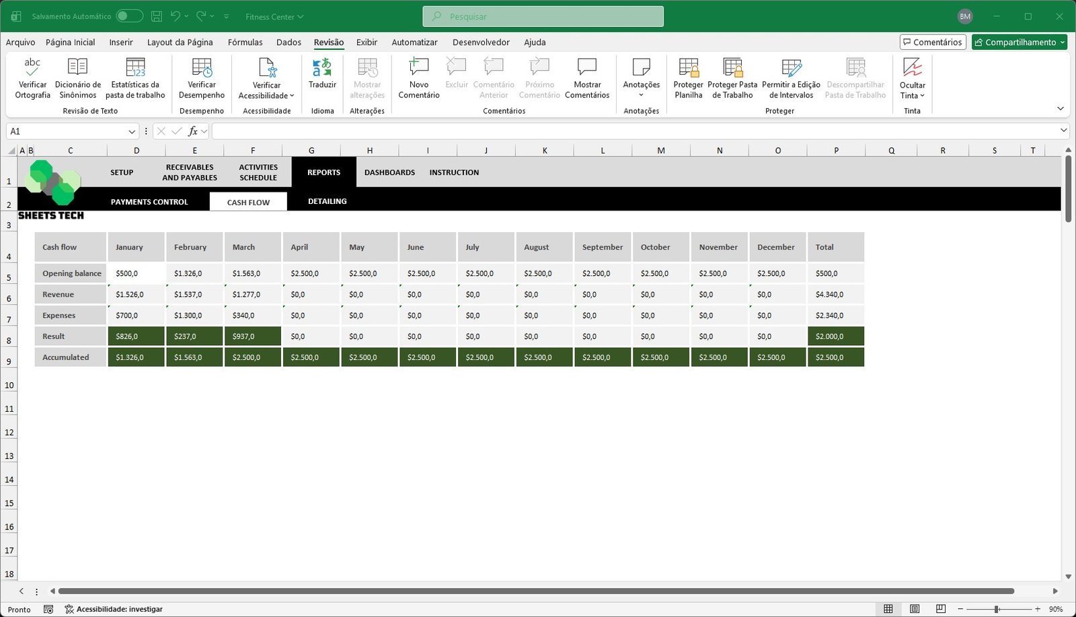Click Mostrar Comentários icon
Image resolution: width=1076 pixels, height=617 pixels.
(587, 67)
